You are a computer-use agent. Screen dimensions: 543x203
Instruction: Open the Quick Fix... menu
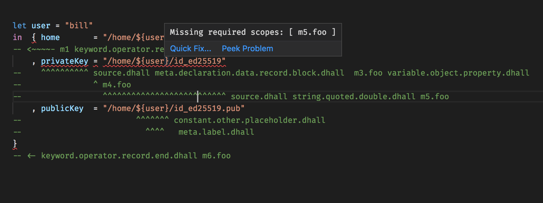190,48
